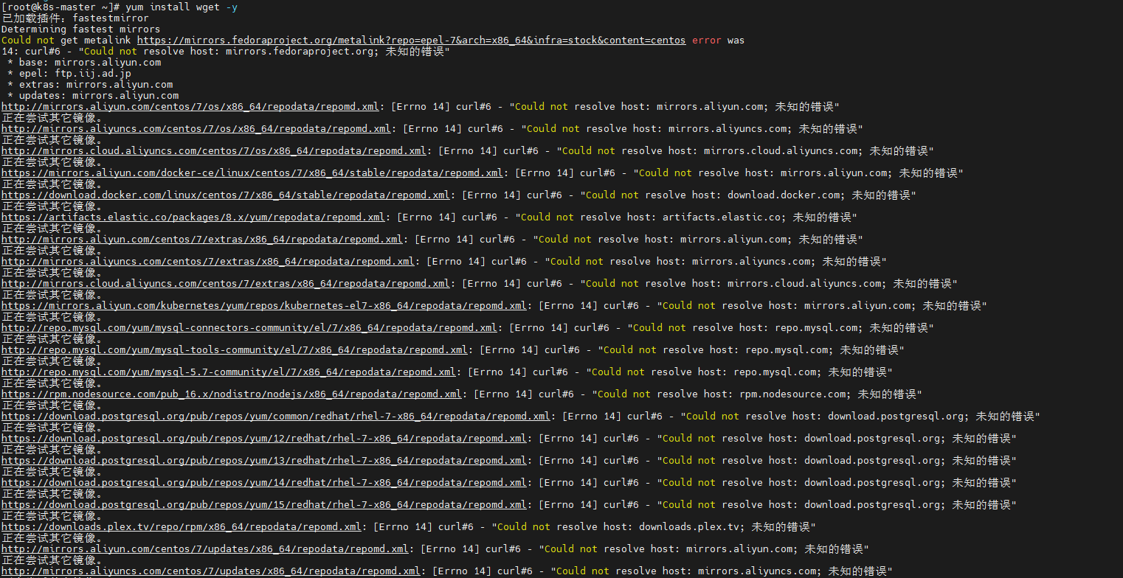Follow the mirrors.cloud.aliyuncs.com centos os repomd link
Screen dimensions: 1123x578
pyautogui.click(x=214, y=150)
